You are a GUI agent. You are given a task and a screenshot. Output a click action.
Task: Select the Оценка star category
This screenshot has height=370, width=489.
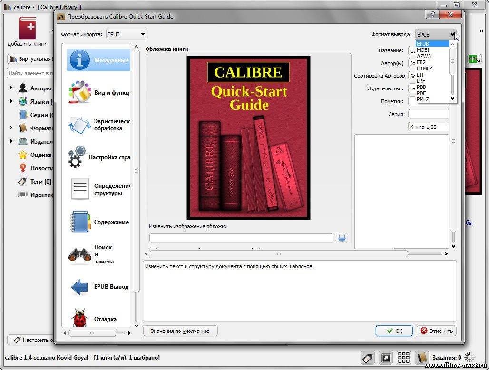point(35,155)
